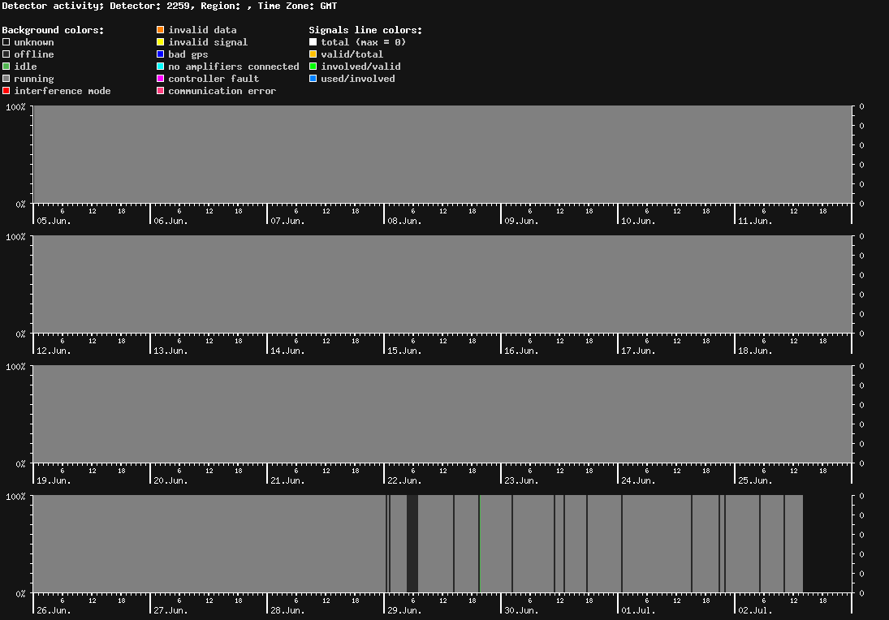This screenshot has height=620, width=889.
Task: Click the 'total (max = 0)' legend label
Action: coord(364,42)
